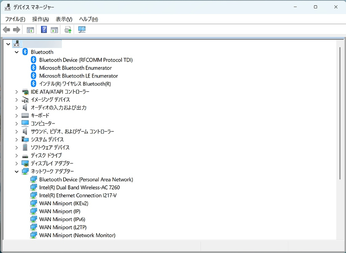
Task: Expand the キーボード category
Action: [17, 116]
